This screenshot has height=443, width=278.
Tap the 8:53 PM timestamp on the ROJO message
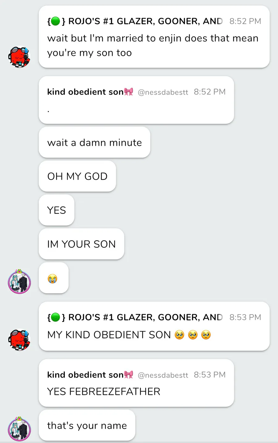[x=245, y=317]
